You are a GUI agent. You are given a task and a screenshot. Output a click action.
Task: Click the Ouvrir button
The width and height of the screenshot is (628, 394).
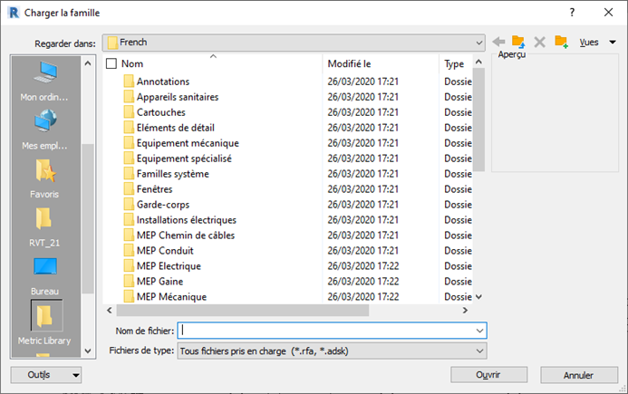[488, 375]
